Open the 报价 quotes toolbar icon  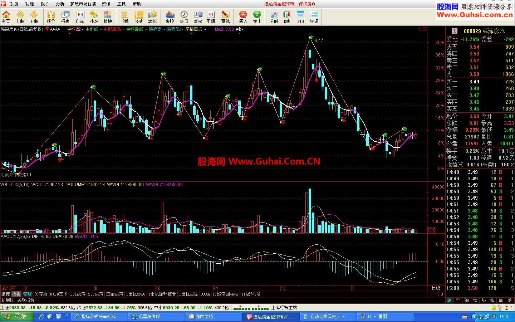pyautogui.click(x=51, y=16)
